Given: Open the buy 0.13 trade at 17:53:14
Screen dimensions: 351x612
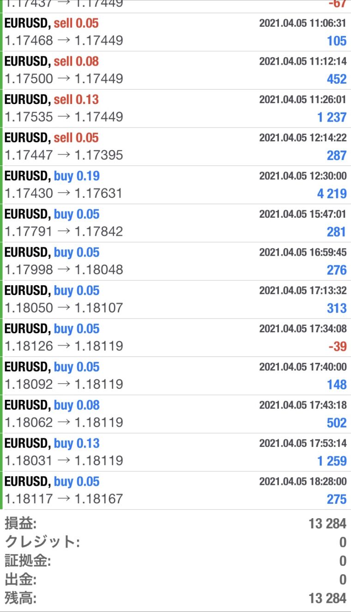Looking at the screenshot, I should [x=175, y=453].
